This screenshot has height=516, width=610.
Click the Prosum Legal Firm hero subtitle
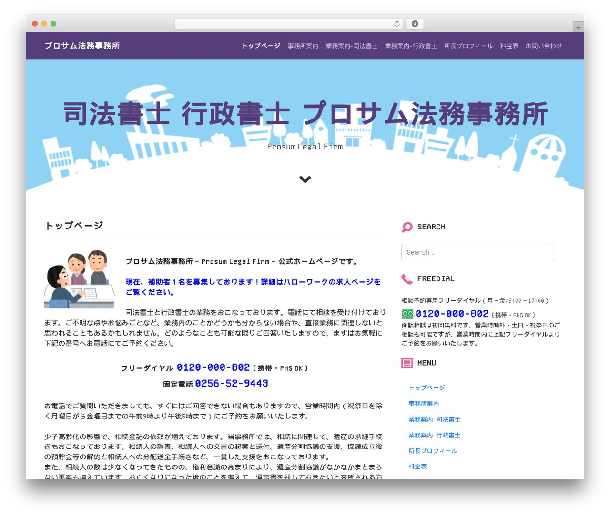pyautogui.click(x=305, y=147)
